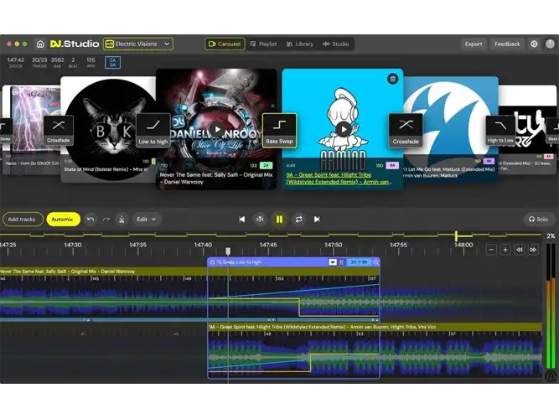Select the 2A 9A key indicator box
The width and height of the screenshot is (559, 419).
(112, 62)
